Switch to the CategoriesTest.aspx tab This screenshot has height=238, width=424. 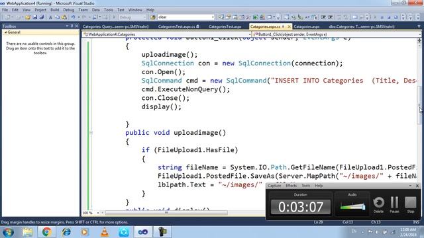[225, 26]
